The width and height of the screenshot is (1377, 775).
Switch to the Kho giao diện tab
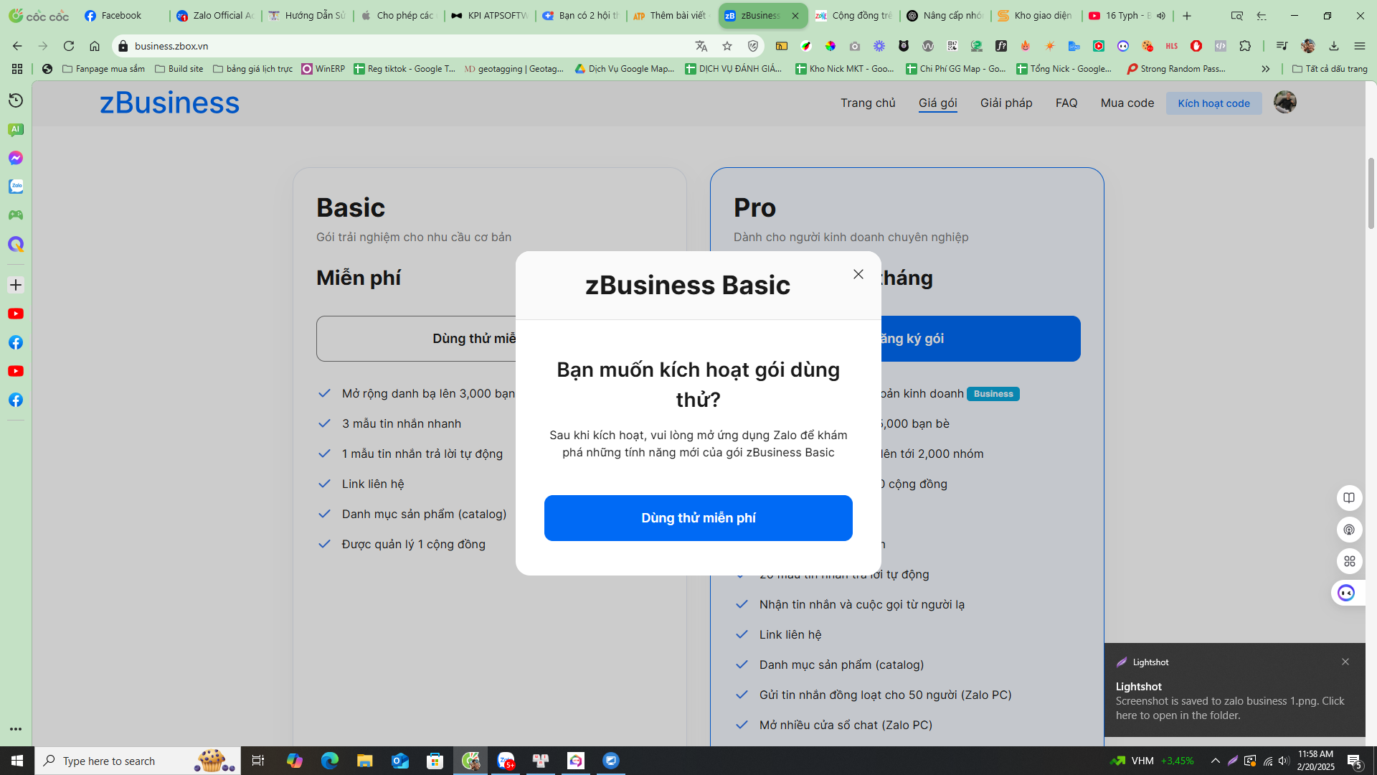coord(1036,15)
